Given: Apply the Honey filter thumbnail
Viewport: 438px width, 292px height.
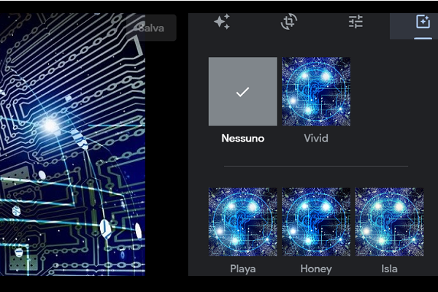Looking at the screenshot, I should (316, 222).
